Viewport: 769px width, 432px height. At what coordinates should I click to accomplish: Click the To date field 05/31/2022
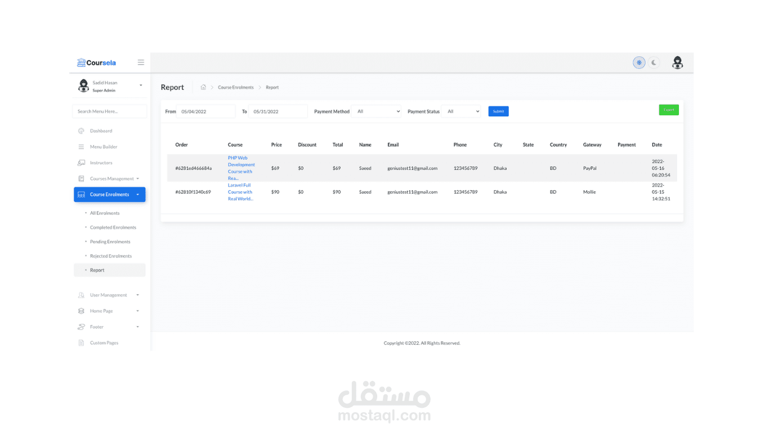click(x=278, y=111)
